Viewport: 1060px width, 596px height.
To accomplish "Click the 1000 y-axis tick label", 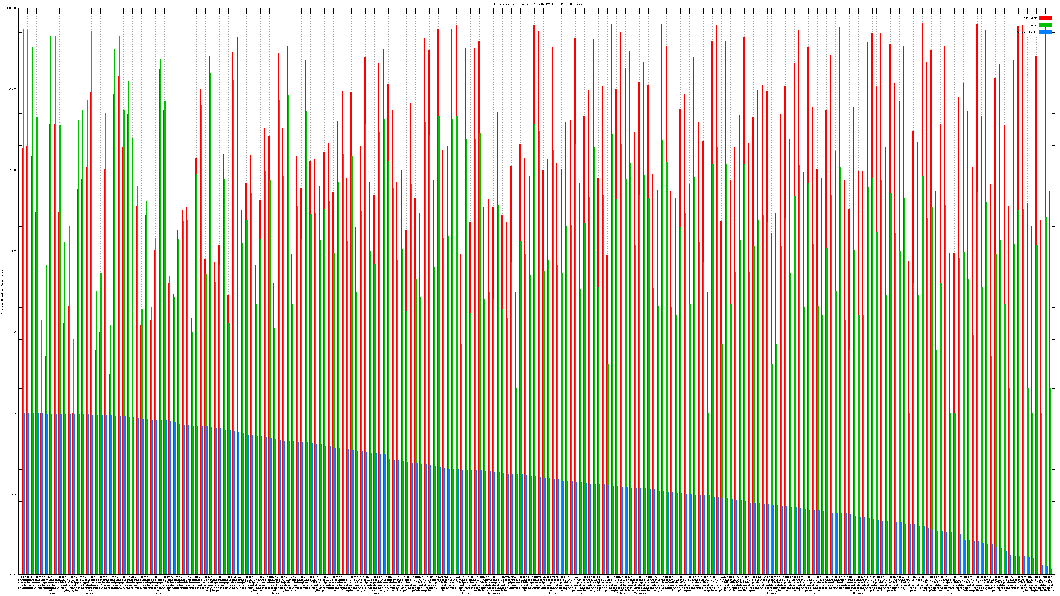I will click(14, 170).
